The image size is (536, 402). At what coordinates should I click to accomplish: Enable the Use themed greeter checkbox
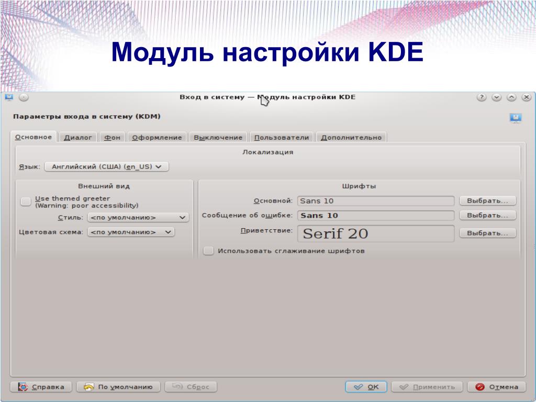click(x=26, y=202)
